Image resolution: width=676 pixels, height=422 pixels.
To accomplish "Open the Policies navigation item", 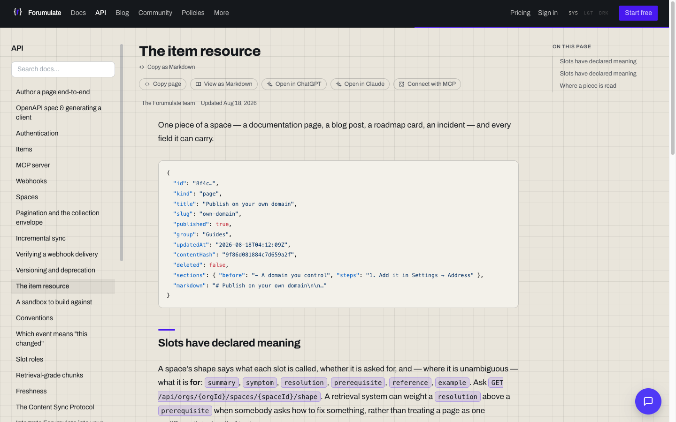I will coord(193,13).
